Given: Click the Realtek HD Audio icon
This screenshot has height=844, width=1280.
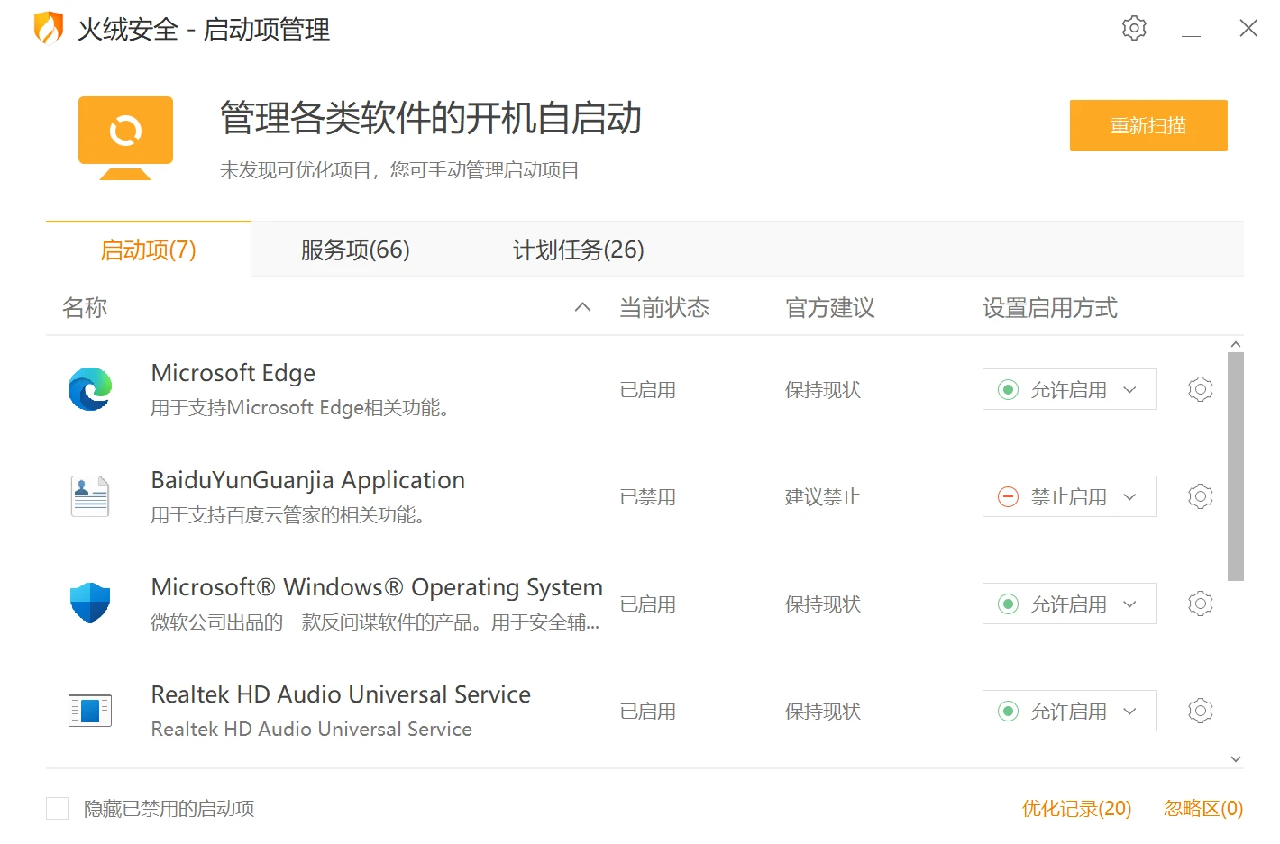Looking at the screenshot, I should [90, 711].
